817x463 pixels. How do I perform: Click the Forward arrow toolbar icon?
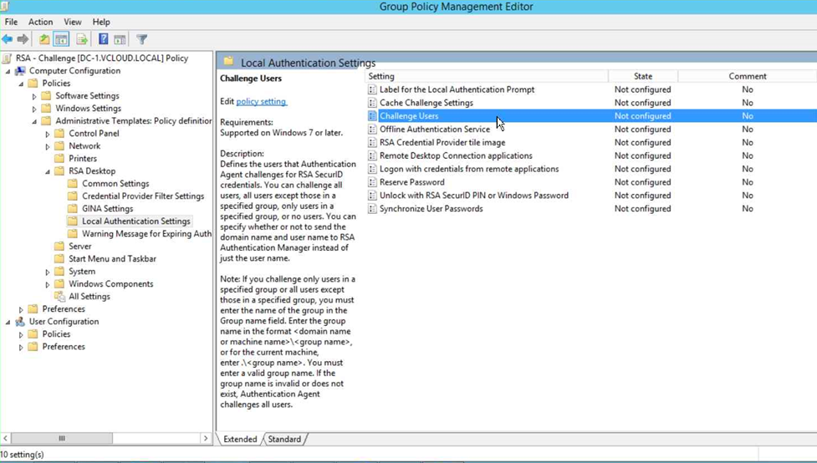point(23,39)
